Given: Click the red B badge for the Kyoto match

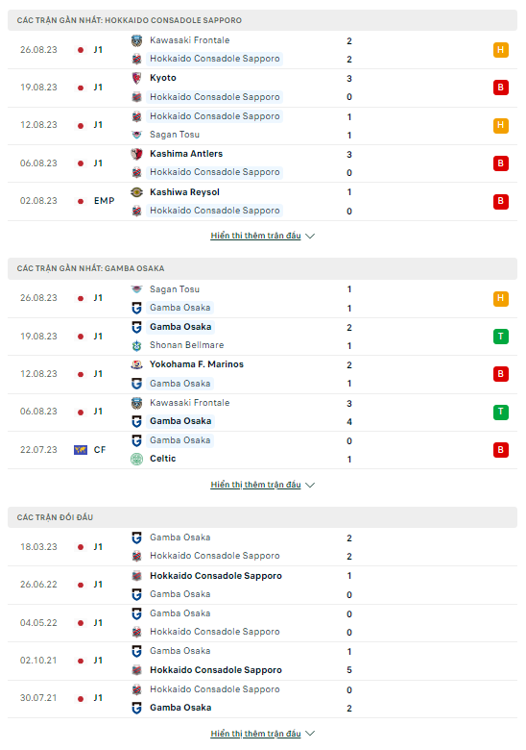Looking at the screenshot, I should coord(501,87).
